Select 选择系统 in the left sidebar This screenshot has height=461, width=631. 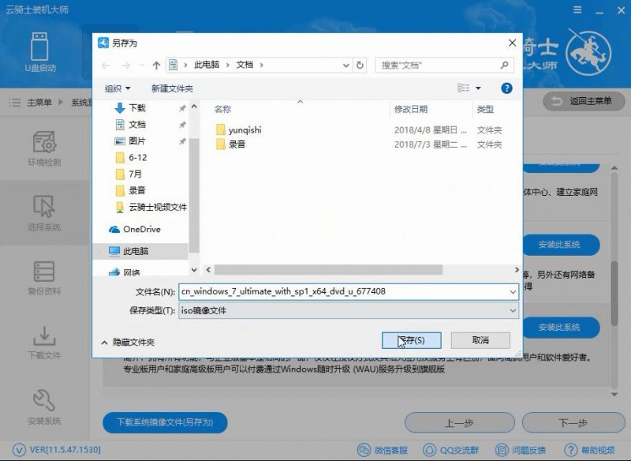(x=44, y=213)
